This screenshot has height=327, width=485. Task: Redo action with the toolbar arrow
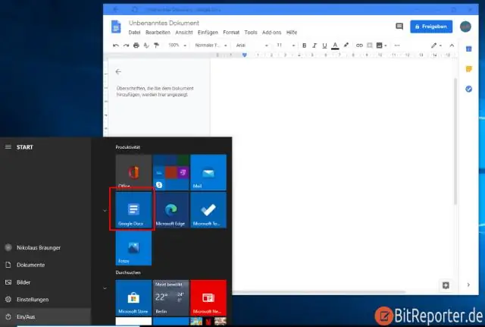[x=126, y=46]
